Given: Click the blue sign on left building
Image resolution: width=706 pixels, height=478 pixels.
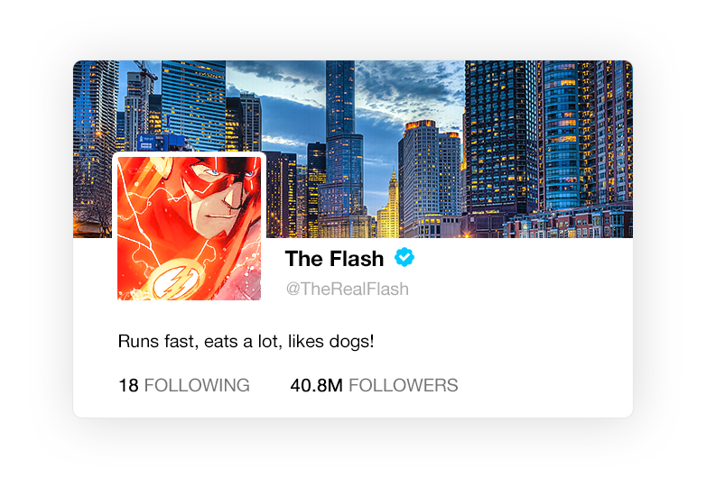Looking at the screenshot, I should 153,142.
